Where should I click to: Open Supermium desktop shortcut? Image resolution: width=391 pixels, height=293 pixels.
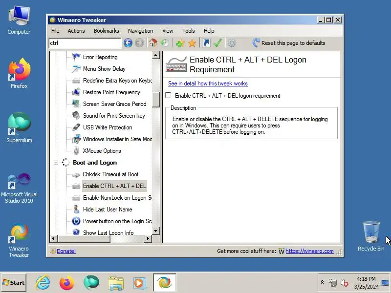pos(19,128)
